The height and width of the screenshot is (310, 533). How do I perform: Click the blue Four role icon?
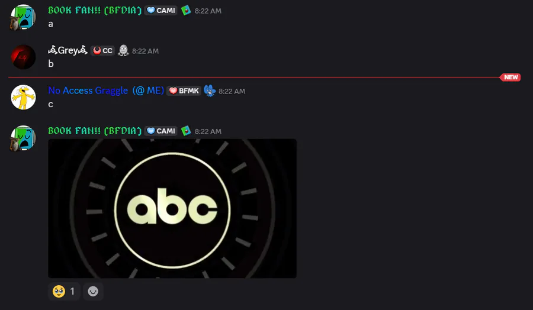(210, 91)
